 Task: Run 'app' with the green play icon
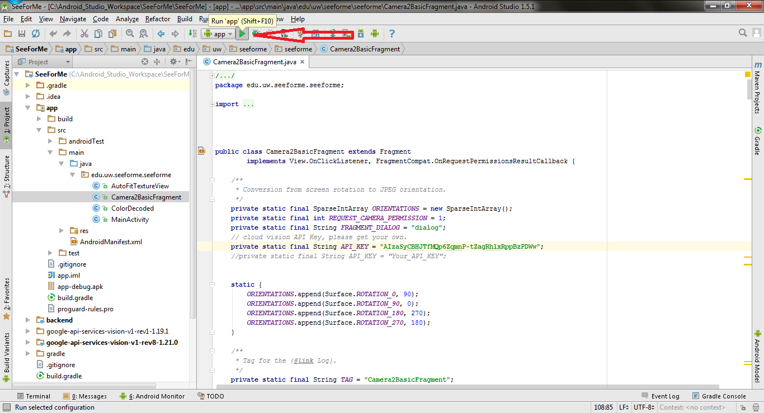coord(242,34)
